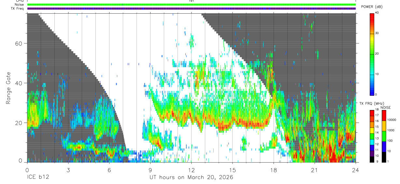Click the 'Range Gate' y-axis label

pos(8,88)
